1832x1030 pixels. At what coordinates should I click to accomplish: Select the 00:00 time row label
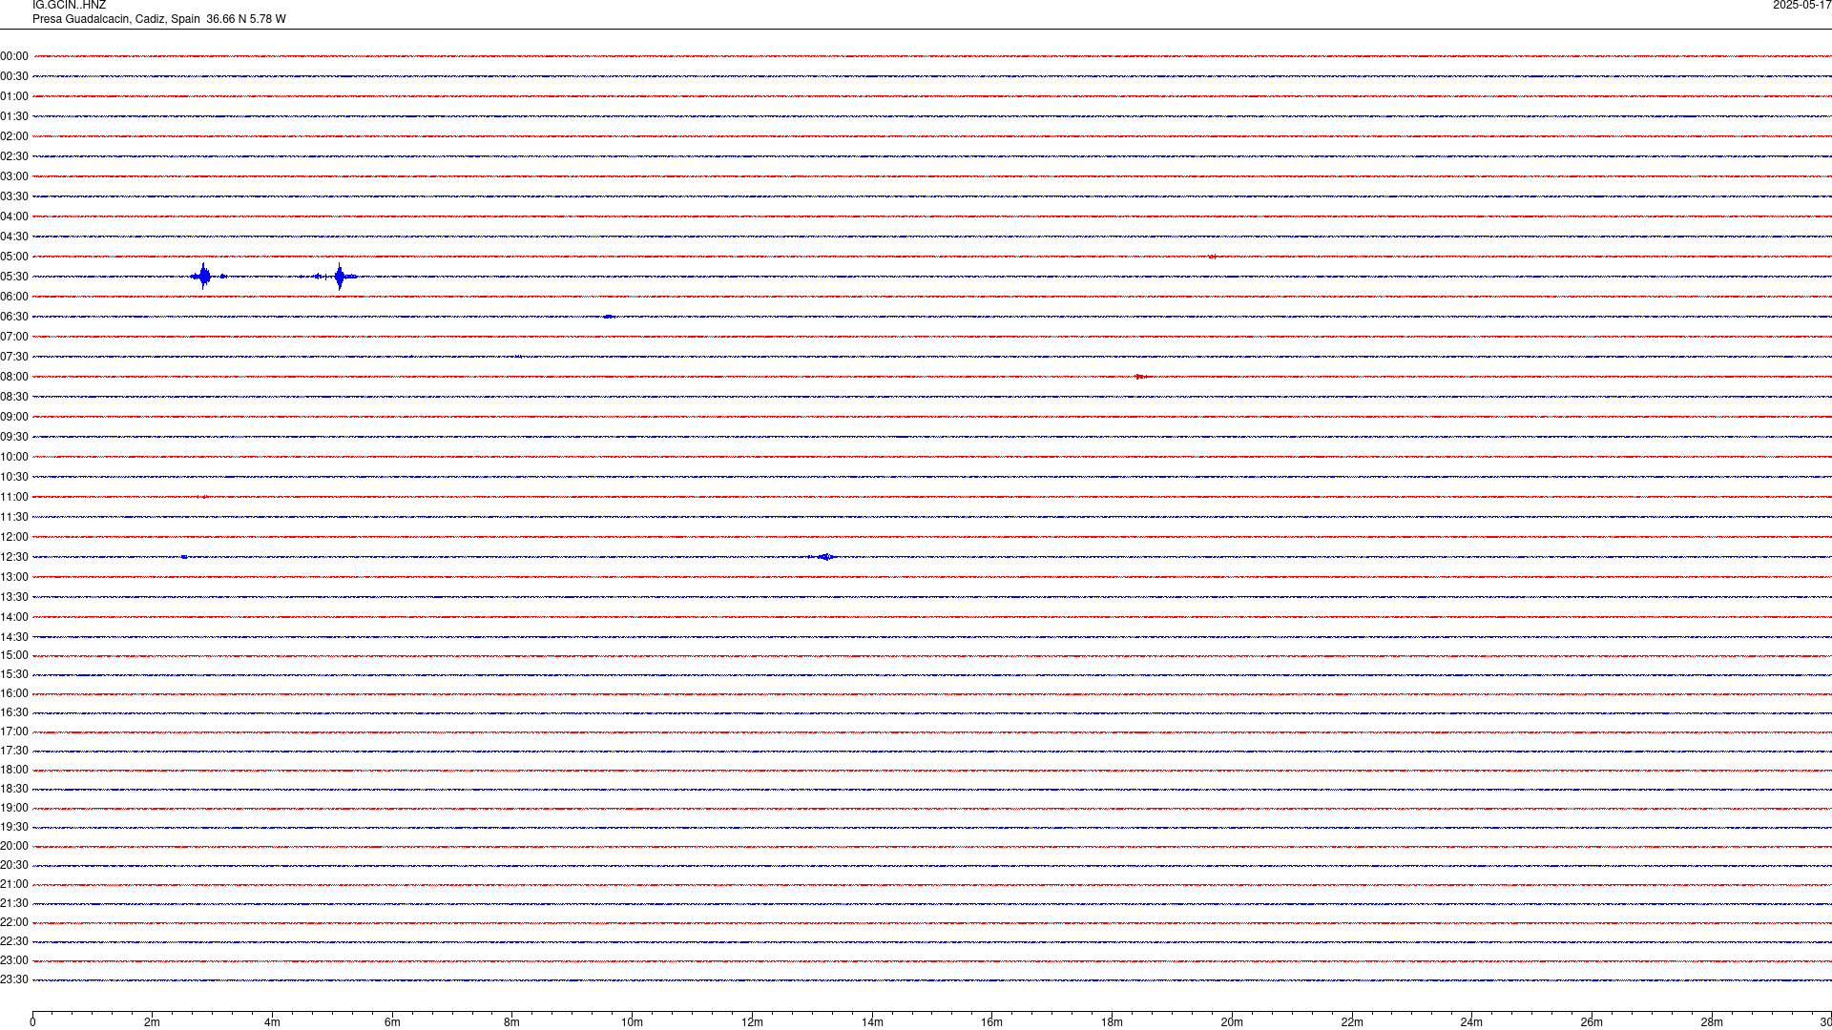click(x=14, y=56)
